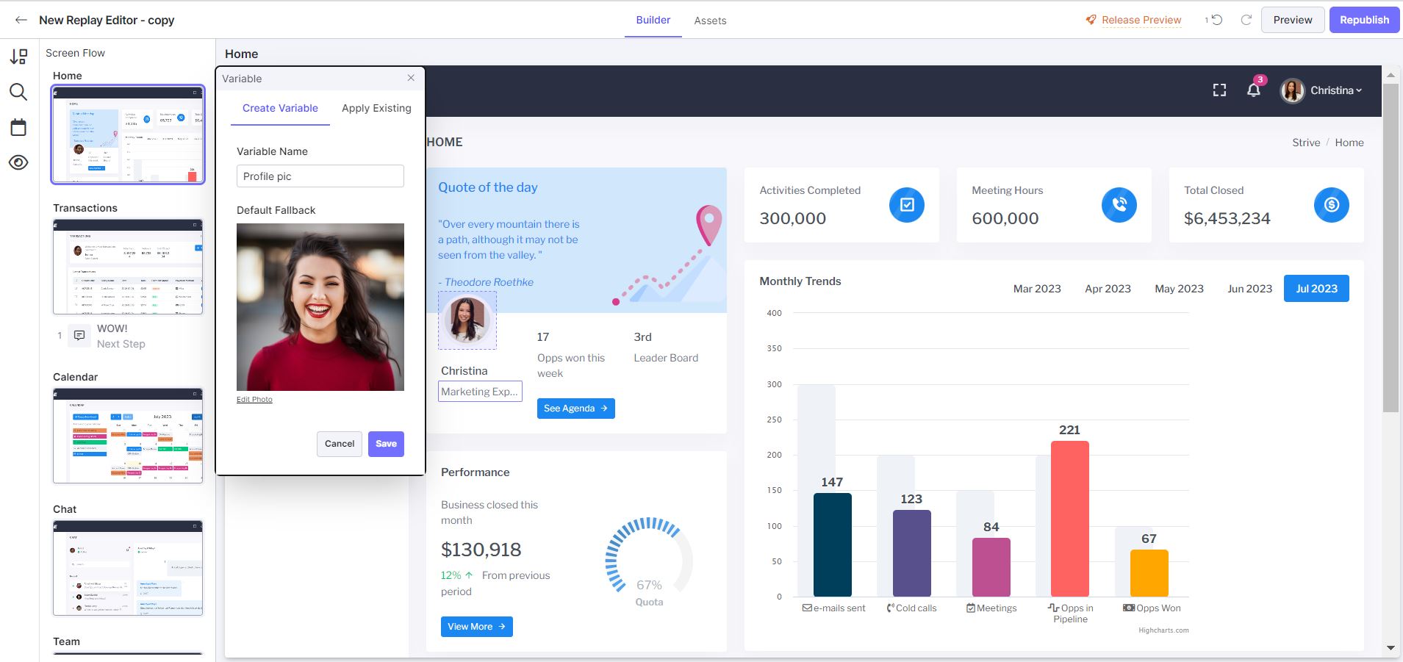
Task: Click the profile picture under Quote of the day
Action: coord(467,320)
